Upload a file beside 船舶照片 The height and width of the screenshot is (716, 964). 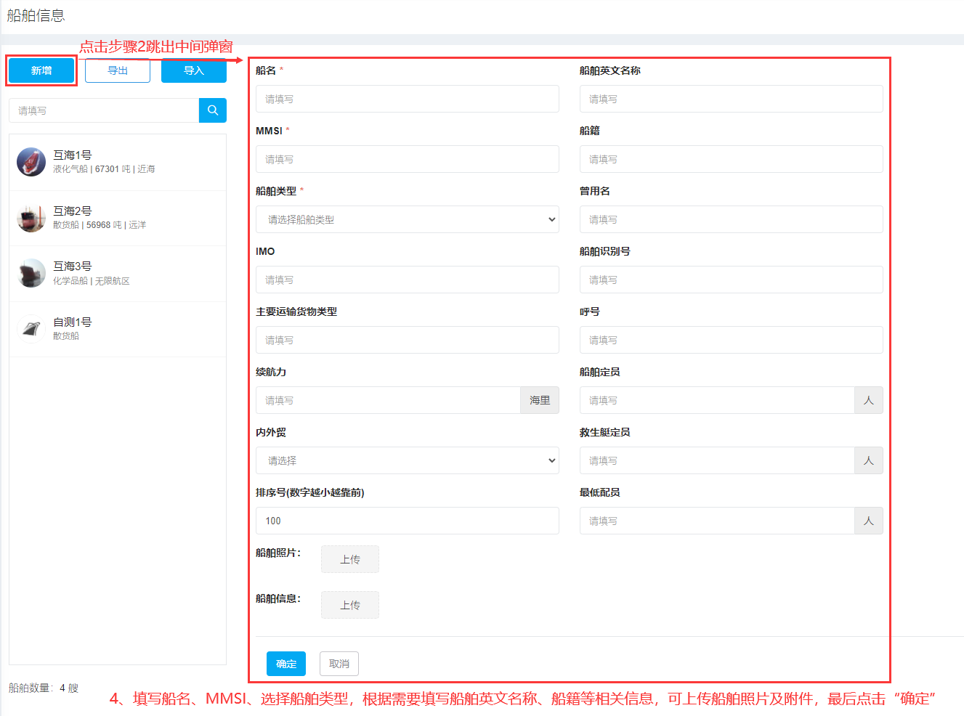(x=350, y=559)
